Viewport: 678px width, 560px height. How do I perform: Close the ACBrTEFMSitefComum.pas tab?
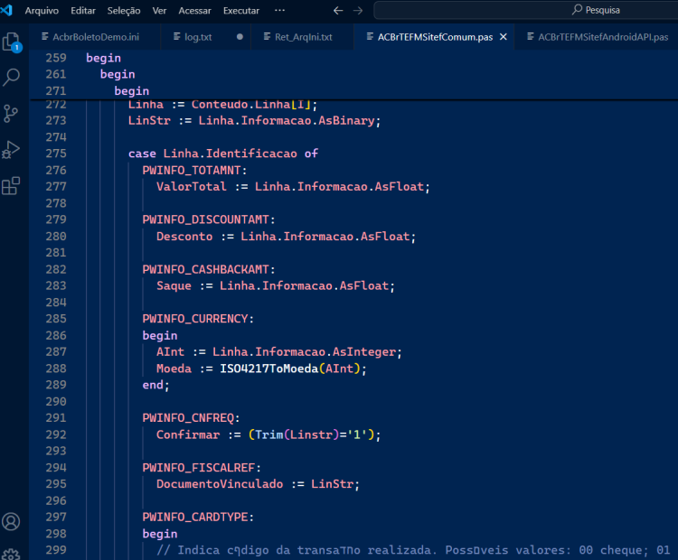point(504,37)
